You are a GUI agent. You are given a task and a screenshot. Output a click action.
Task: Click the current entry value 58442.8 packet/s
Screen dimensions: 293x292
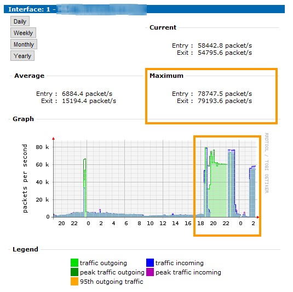click(x=225, y=45)
